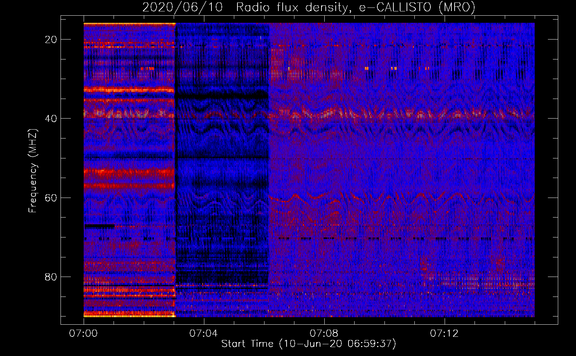Click the 'Start Time (10-Jun-20 06:59:37)' label
Image resolution: width=576 pixels, height=356 pixels.
pyautogui.click(x=309, y=344)
